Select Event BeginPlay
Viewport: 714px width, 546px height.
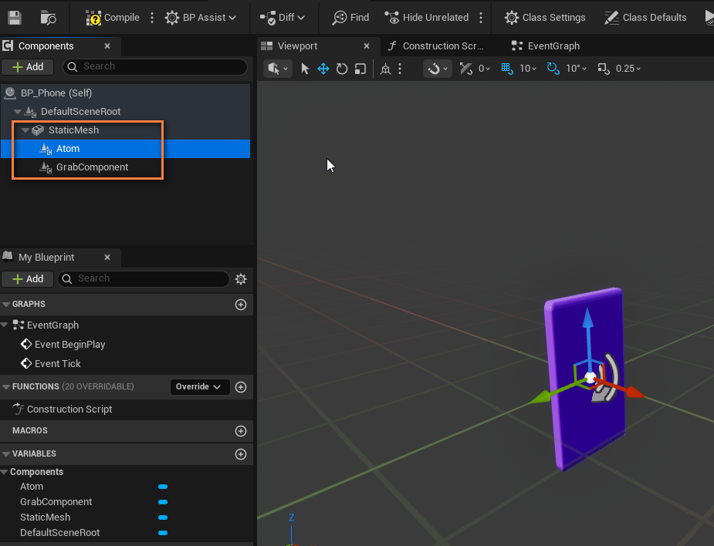[x=69, y=345]
